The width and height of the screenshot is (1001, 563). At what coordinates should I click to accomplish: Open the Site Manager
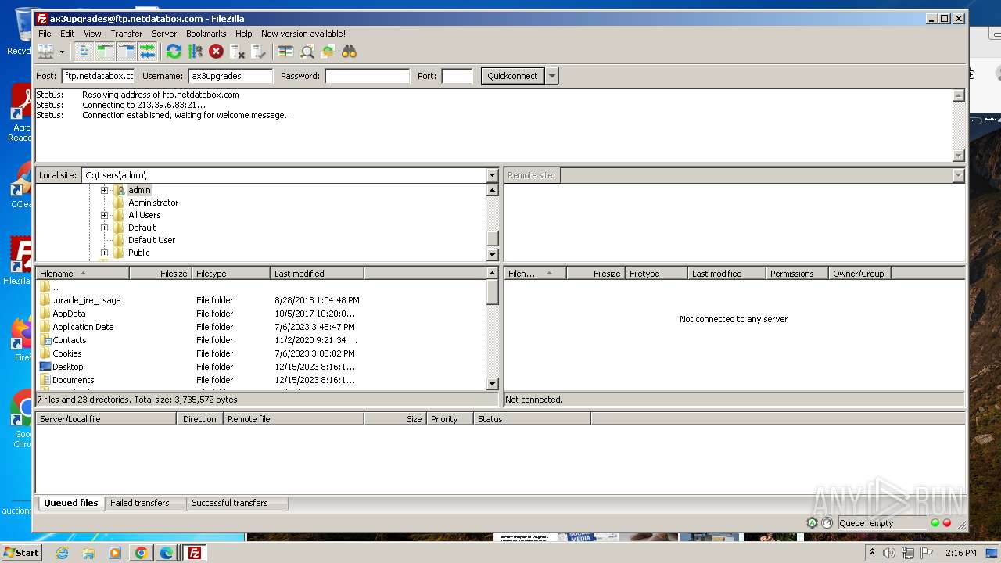pyautogui.click(x=45, y=52)
